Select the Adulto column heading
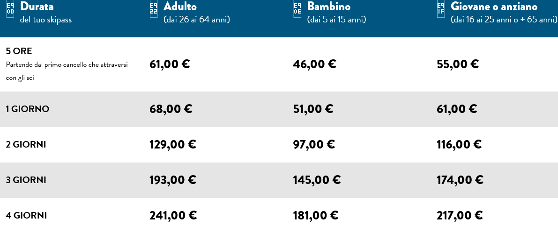 click(180, 7)
